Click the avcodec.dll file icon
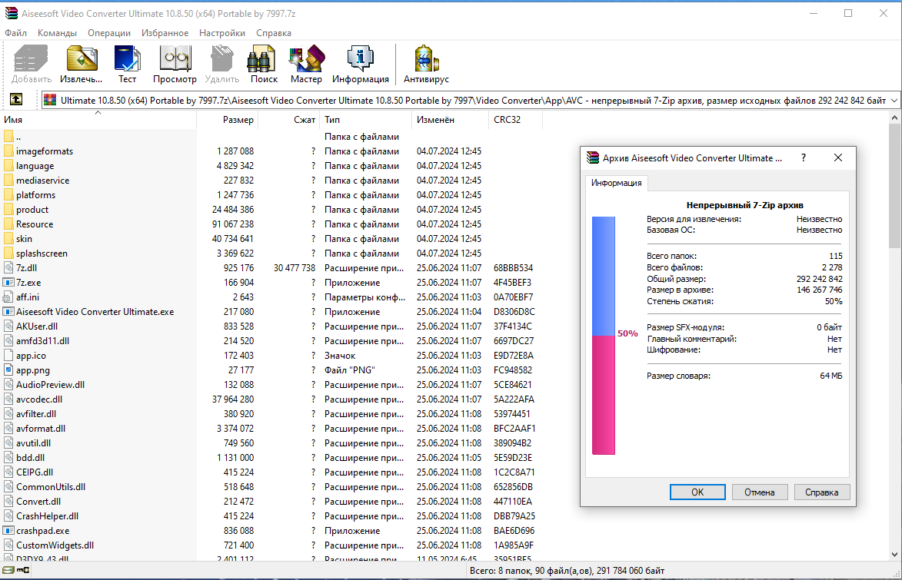This screenshot has height=580, width=902. point(8,399)
